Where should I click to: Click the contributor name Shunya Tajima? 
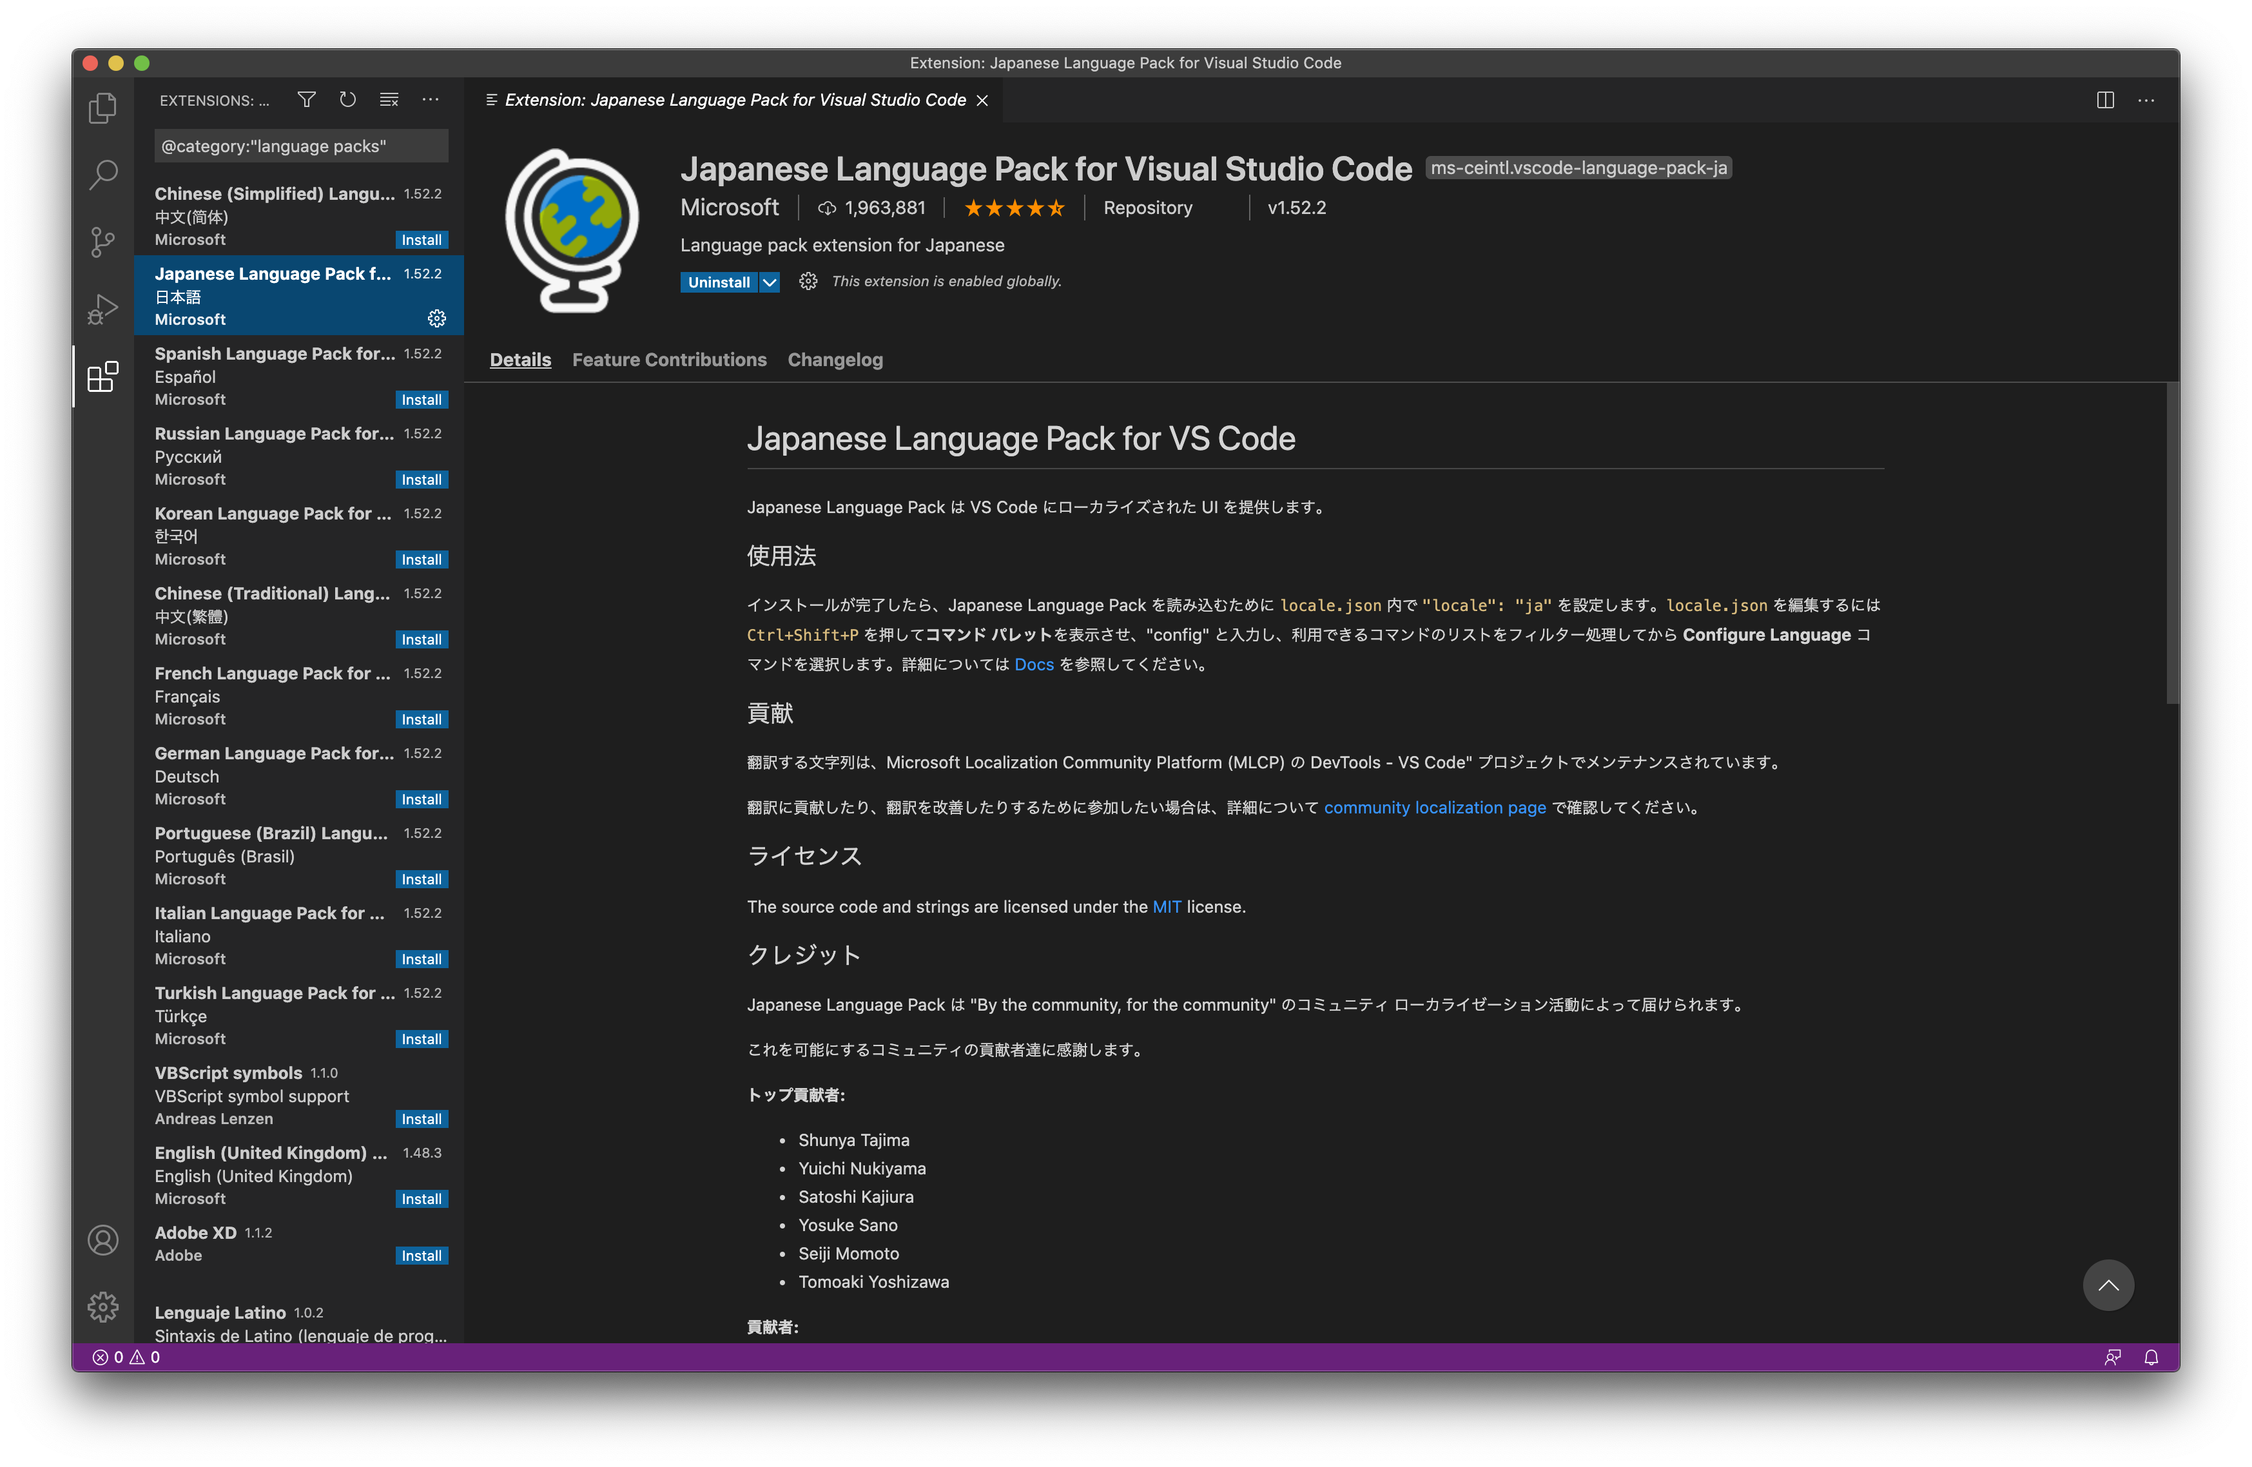tap(853, 1140)
